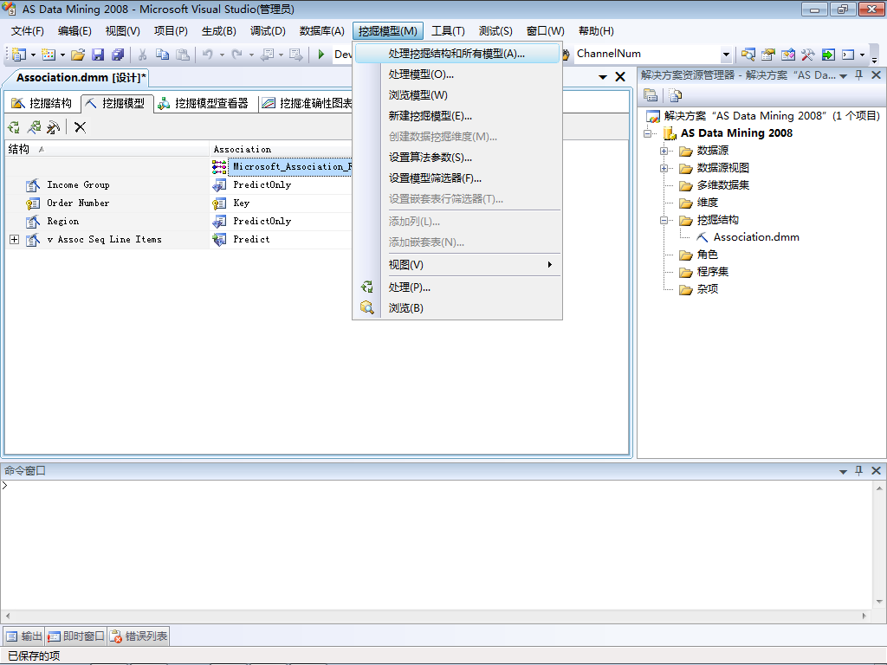Select 设置模型筛选器(F) menu item
Viewport: 887px width, 665px height.
click(x=457, y=178)
